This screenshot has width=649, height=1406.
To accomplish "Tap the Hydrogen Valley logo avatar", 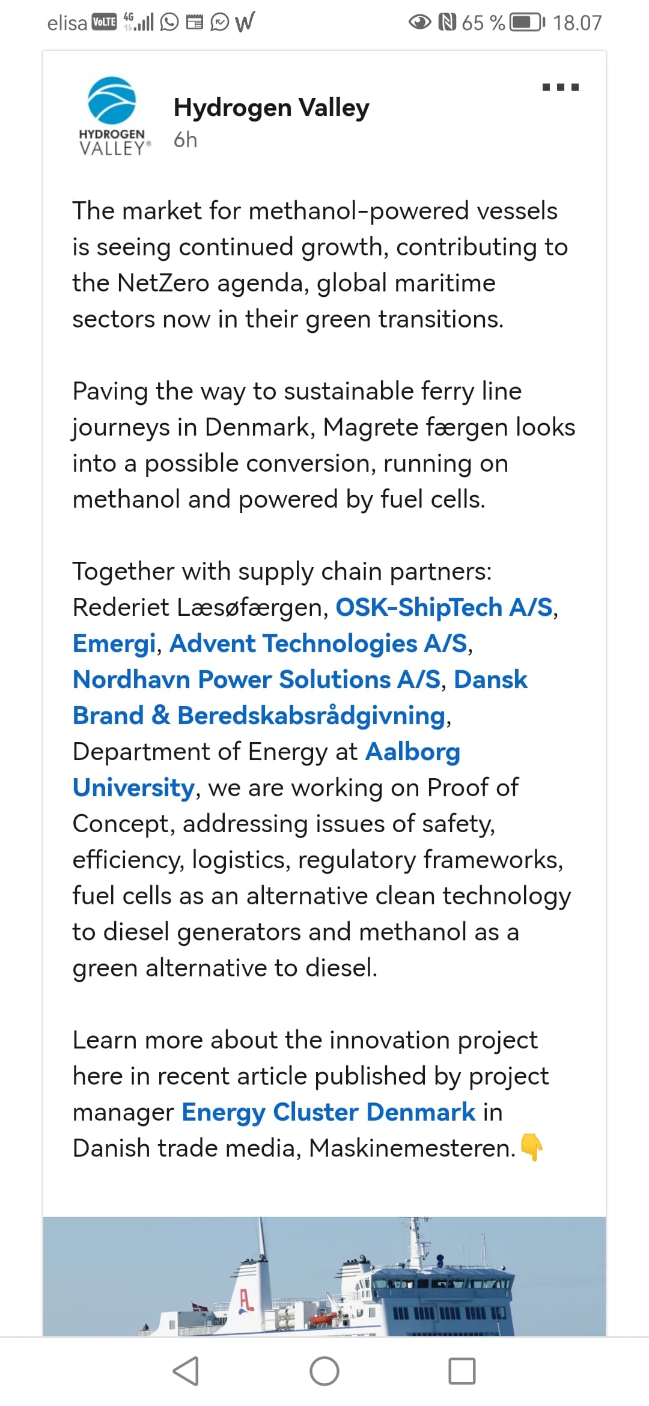I will (x=113, y=116).
